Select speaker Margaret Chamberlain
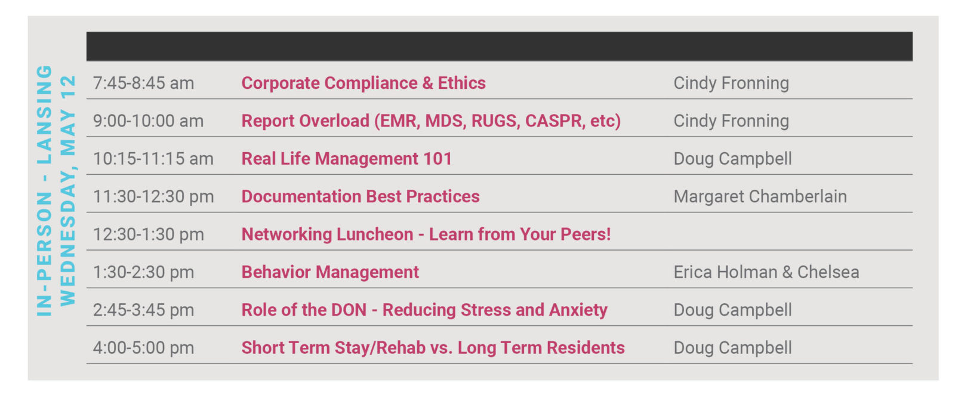955x398 pixels. coord(760,196)
